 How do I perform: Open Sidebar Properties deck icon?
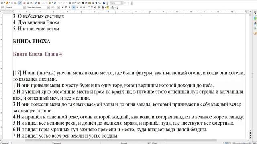[x=255, y=18]
